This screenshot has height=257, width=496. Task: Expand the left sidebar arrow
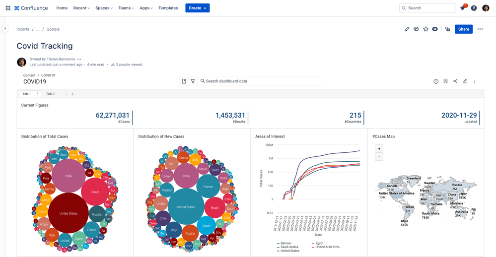5,28
